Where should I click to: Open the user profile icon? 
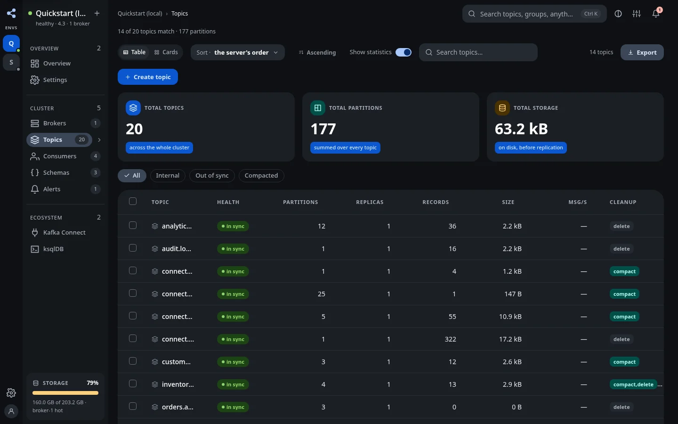click(11, 411)
